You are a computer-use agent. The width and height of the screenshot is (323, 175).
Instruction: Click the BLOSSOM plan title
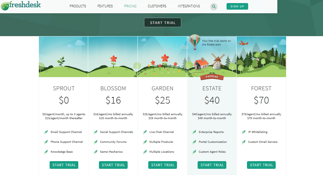(x=113, y=88)
